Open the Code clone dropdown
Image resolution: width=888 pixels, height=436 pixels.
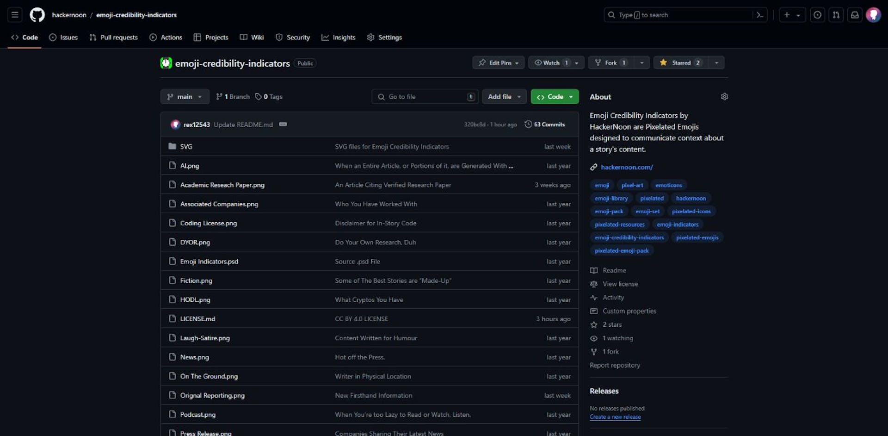(x=555, y=96)
